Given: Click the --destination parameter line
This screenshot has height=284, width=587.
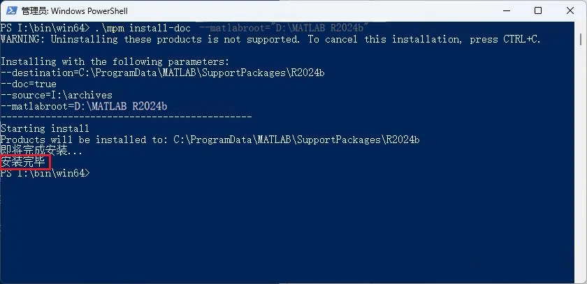Looking at the screenshot, I should 162,73.
